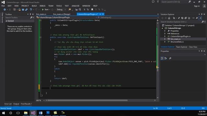Open the Error List tab
This screenshot has width=207, height=116.
(x=8, y=104)
